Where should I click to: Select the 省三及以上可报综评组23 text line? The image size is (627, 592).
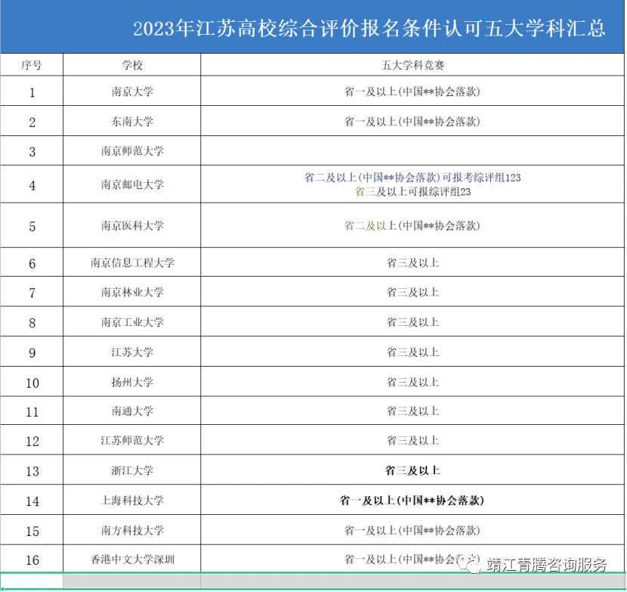point(412,192)
